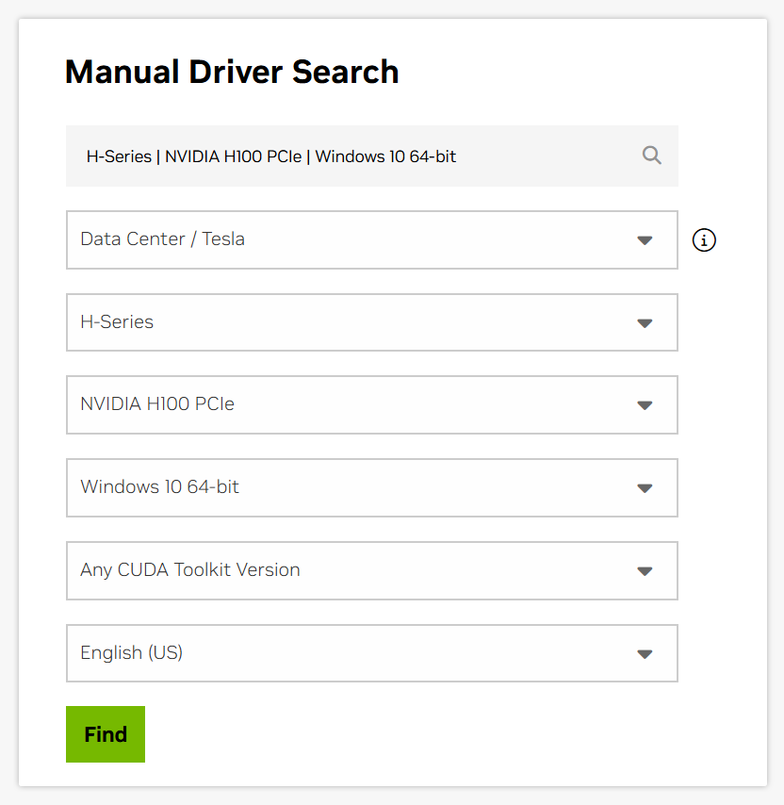This screenshot has width=784, height=805.
Task: Change the Windows 10 64-bit operating system dropdown
Action: tap(372, 487)
